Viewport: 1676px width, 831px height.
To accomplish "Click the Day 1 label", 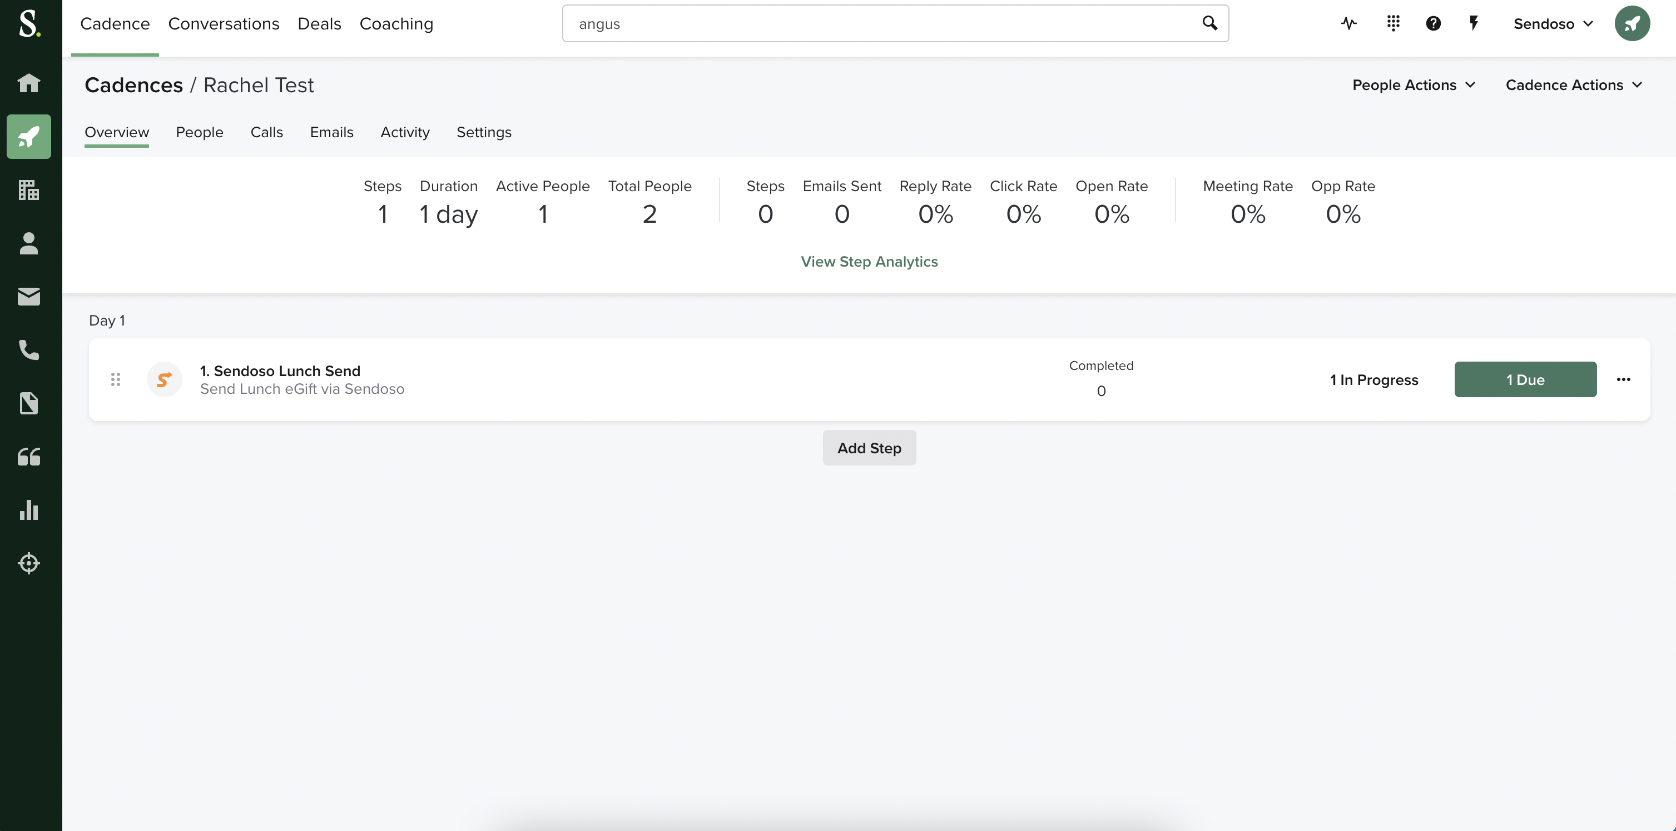I will coord(107,321).
